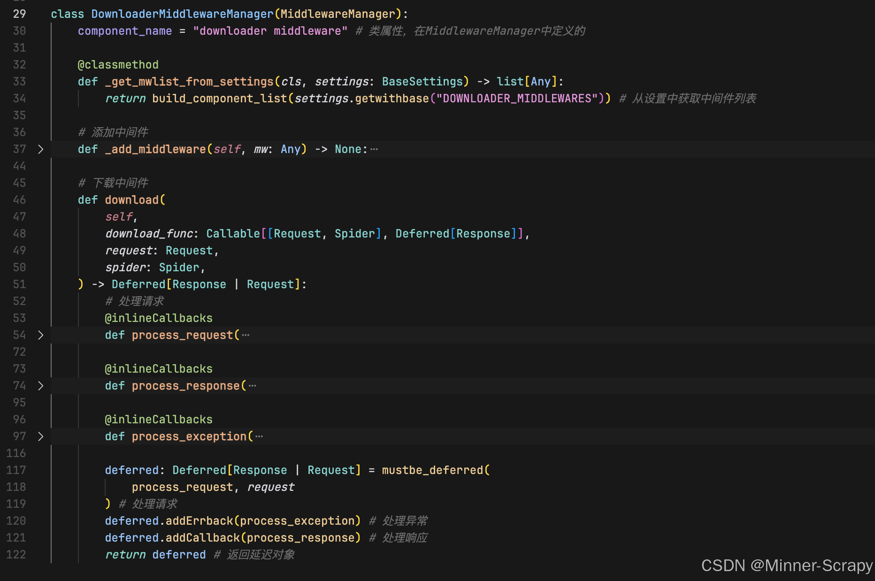The image size is (875, 581).
Task: Click the MiddlewareManager base class name
Action: click(338, 14)
